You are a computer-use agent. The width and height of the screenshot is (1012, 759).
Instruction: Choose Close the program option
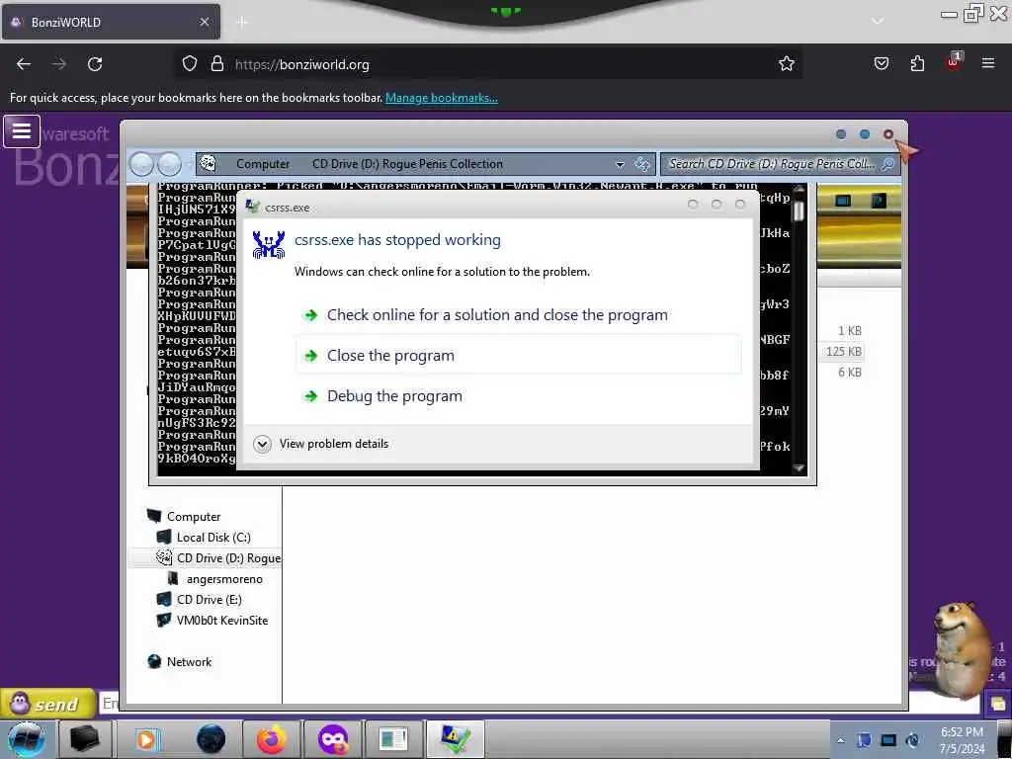pyautogui.click(x=519, y=355)
